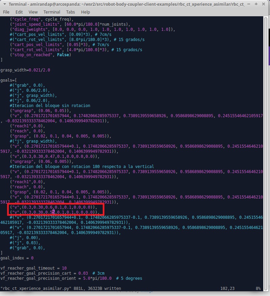The height and width of the screenshot is (296, 270).
Task: Click the highlighted cursor digit in 0.55
Action: coord(53,212)
